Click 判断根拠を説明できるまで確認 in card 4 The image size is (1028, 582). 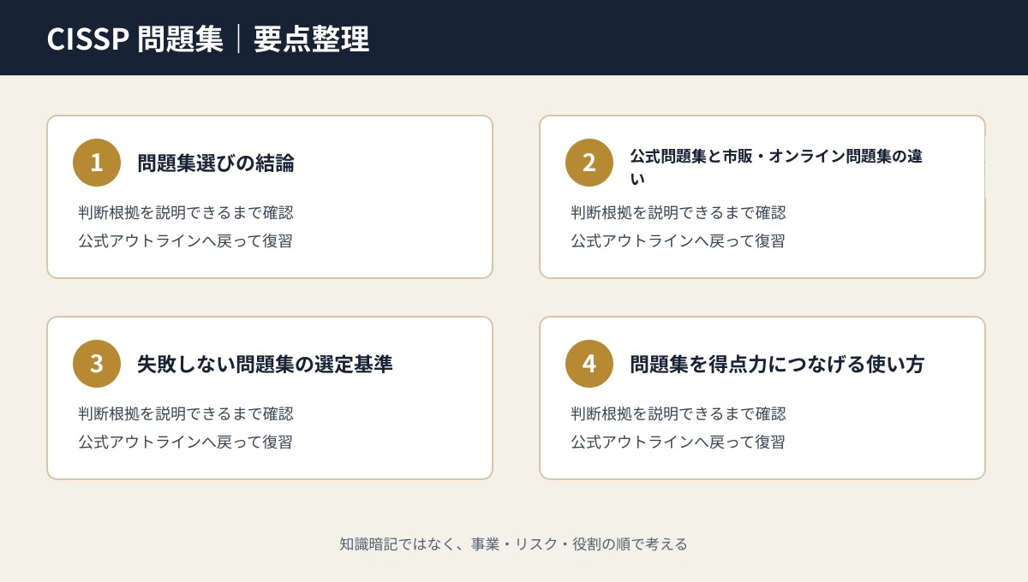(678, 413)
